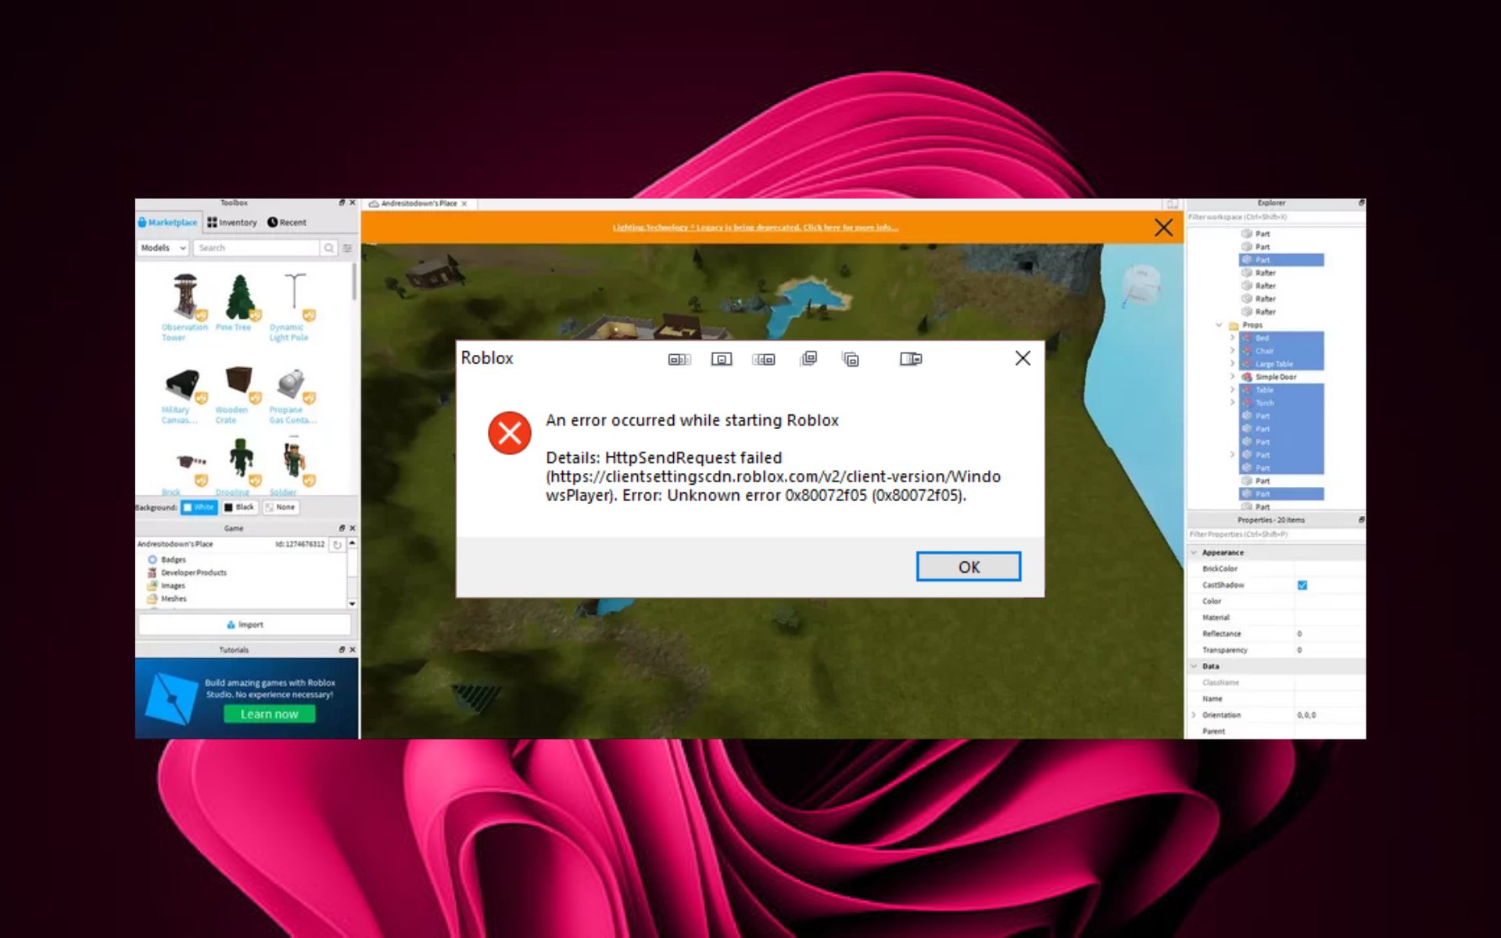Set Toolbox background to Black
Image resolution: width=1501 pixels, height=938 pixels.
239,507
